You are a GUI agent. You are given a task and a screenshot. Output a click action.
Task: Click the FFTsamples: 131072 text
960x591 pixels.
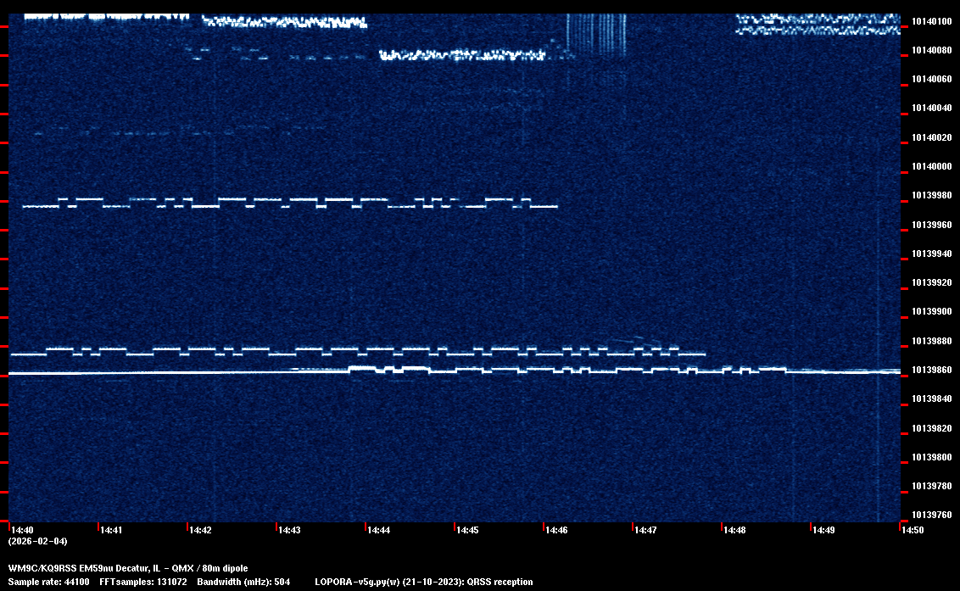143,582
